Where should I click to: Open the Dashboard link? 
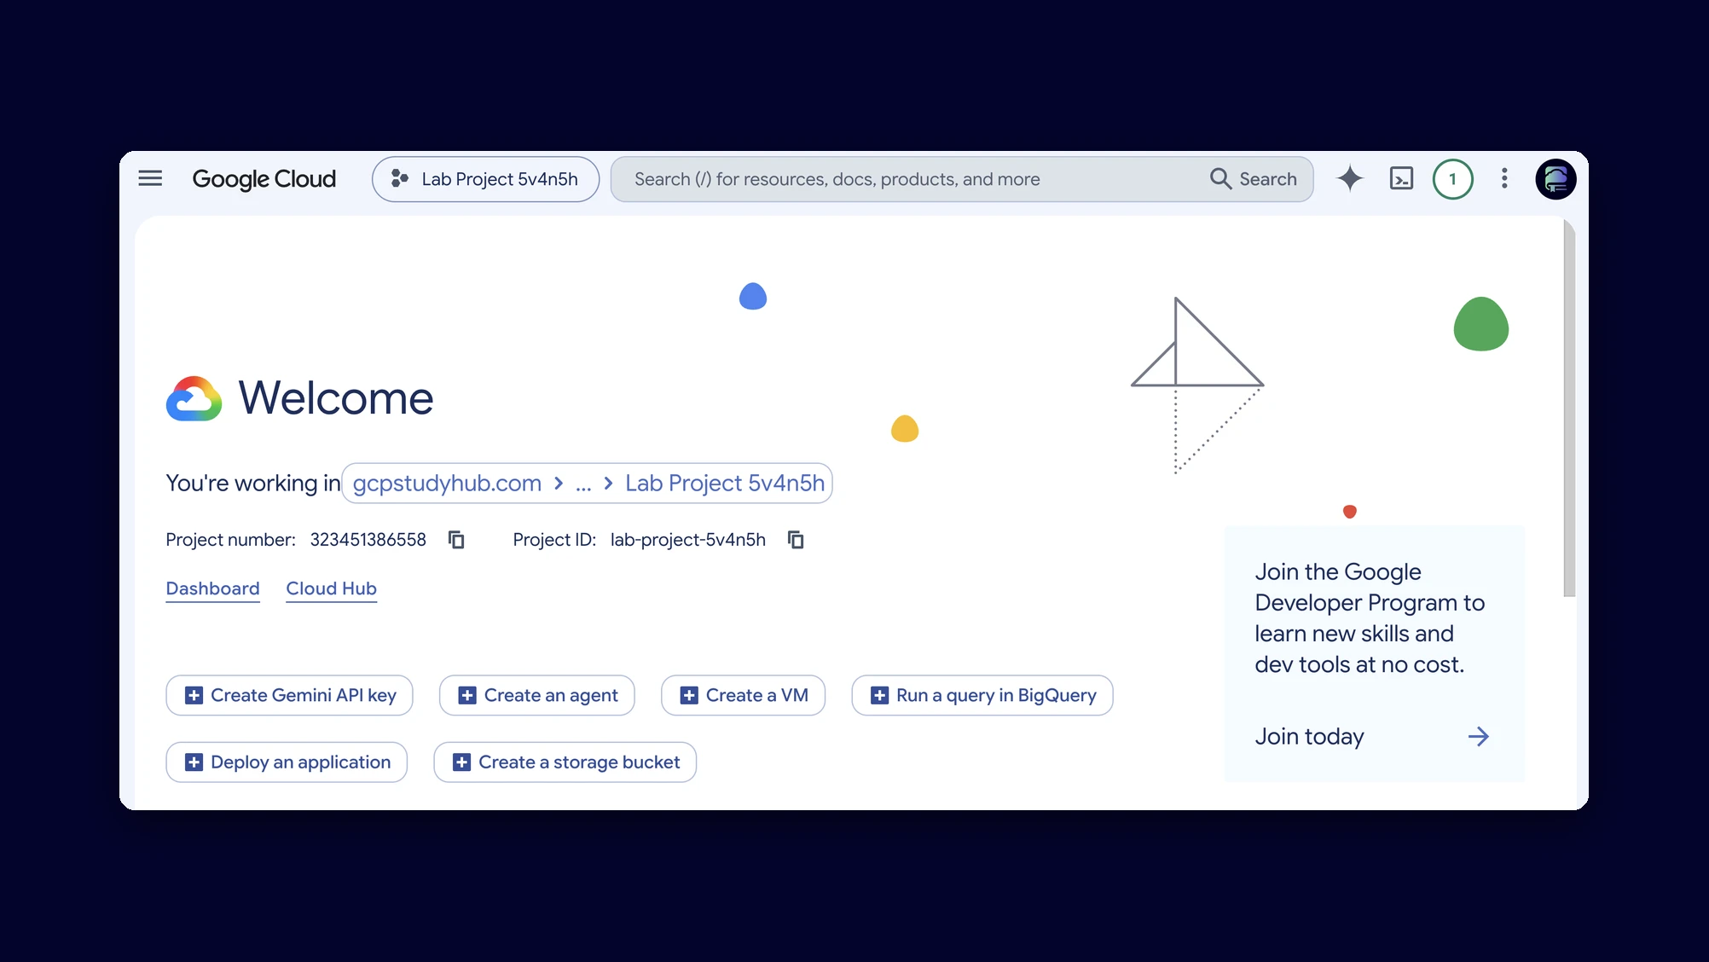tap(212, 588)
